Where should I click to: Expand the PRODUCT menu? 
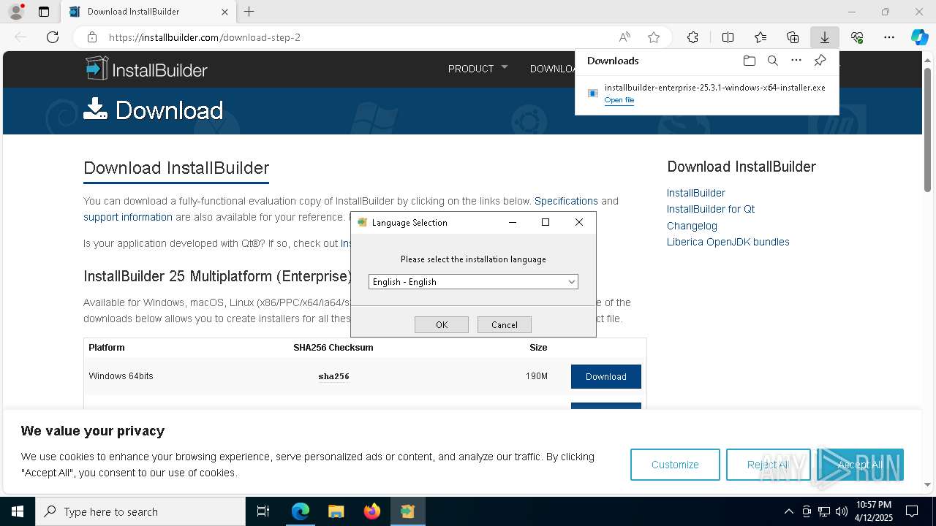(x=478, y=69)
